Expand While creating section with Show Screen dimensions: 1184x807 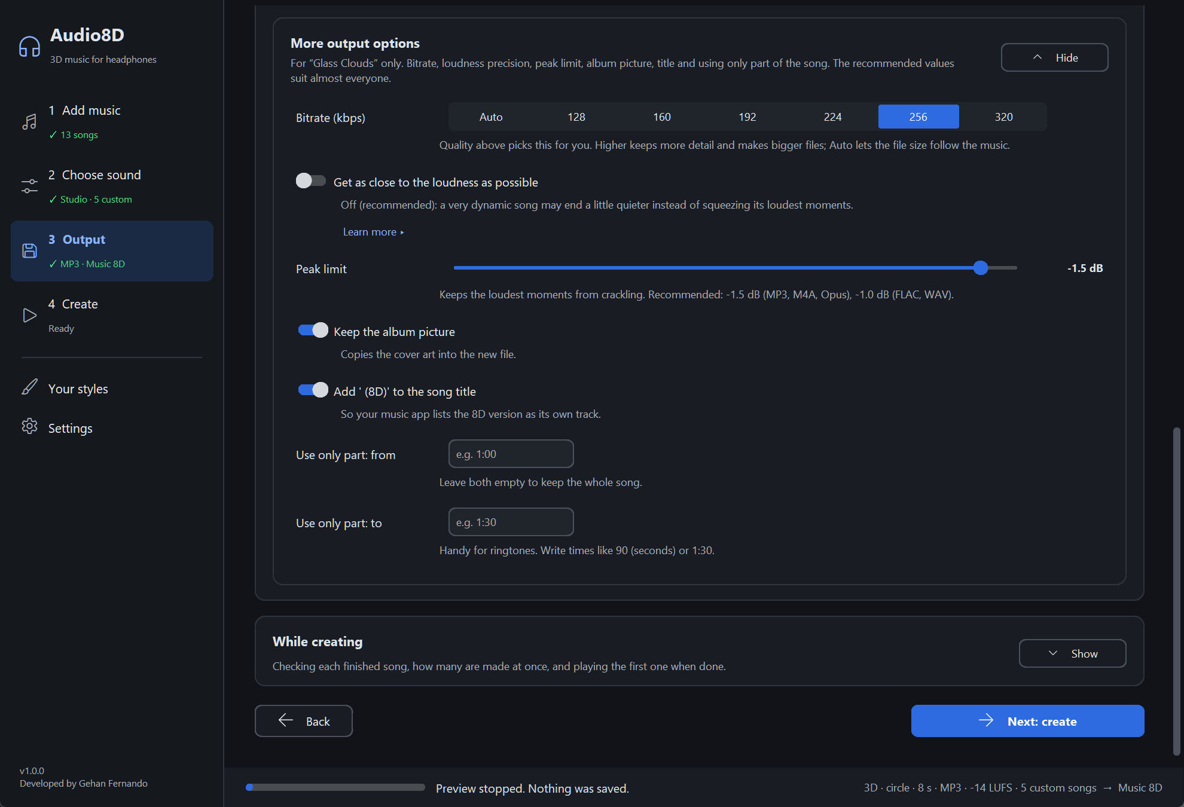click(1072, 653)
